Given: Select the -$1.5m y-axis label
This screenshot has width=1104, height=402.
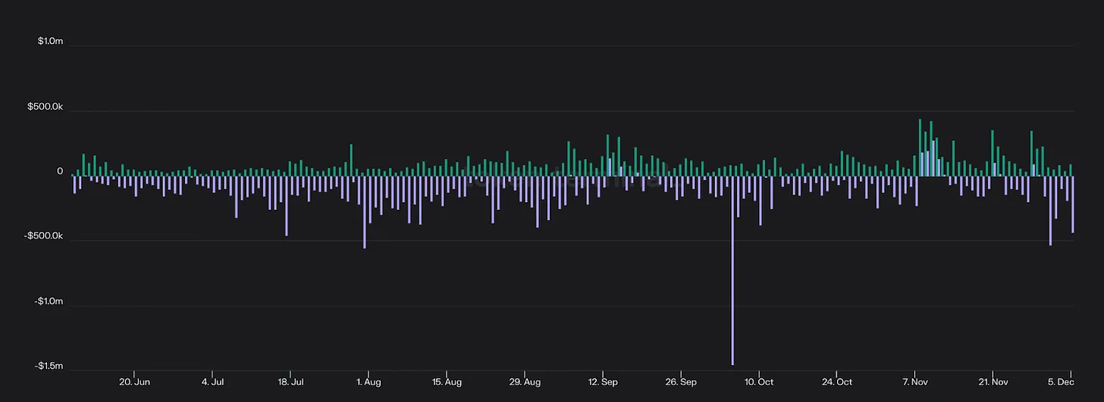Looking at the screenshot, I should tap(50, 366).
